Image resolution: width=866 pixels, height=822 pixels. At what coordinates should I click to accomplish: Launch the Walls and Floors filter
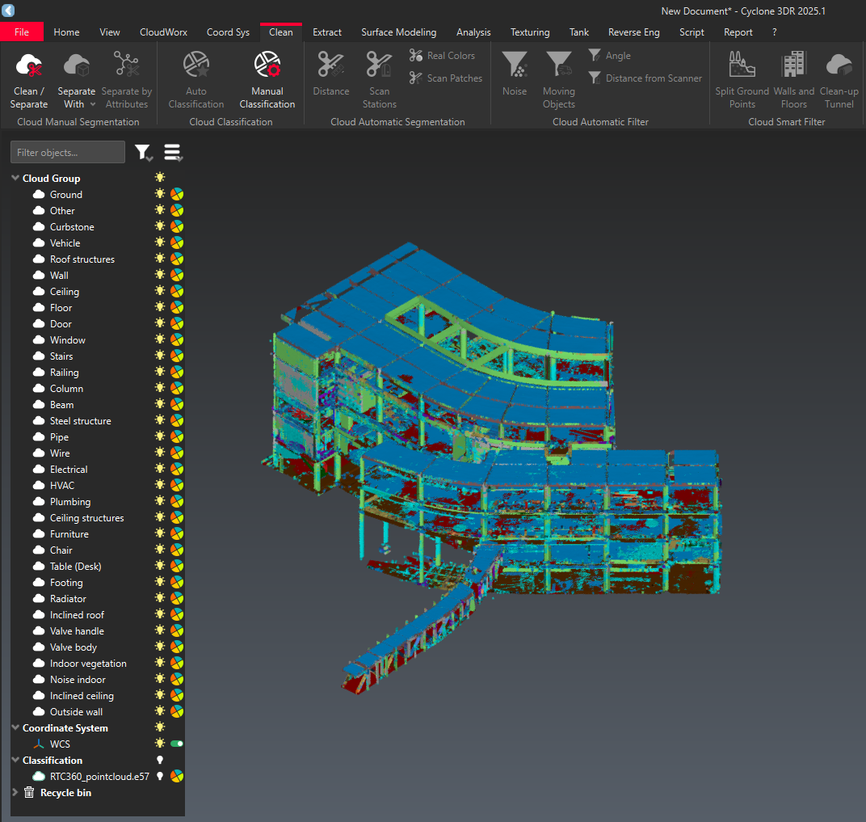(x=793, y=65)
